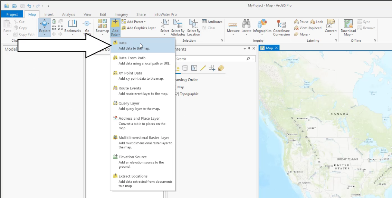Click the Lock labels button
Viewport: 392px width, 198px height.
tap(316, 22)
